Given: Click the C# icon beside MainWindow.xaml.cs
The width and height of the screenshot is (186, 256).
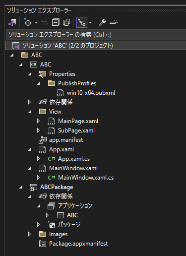Looking at the screenshot, I should (52, 178).
